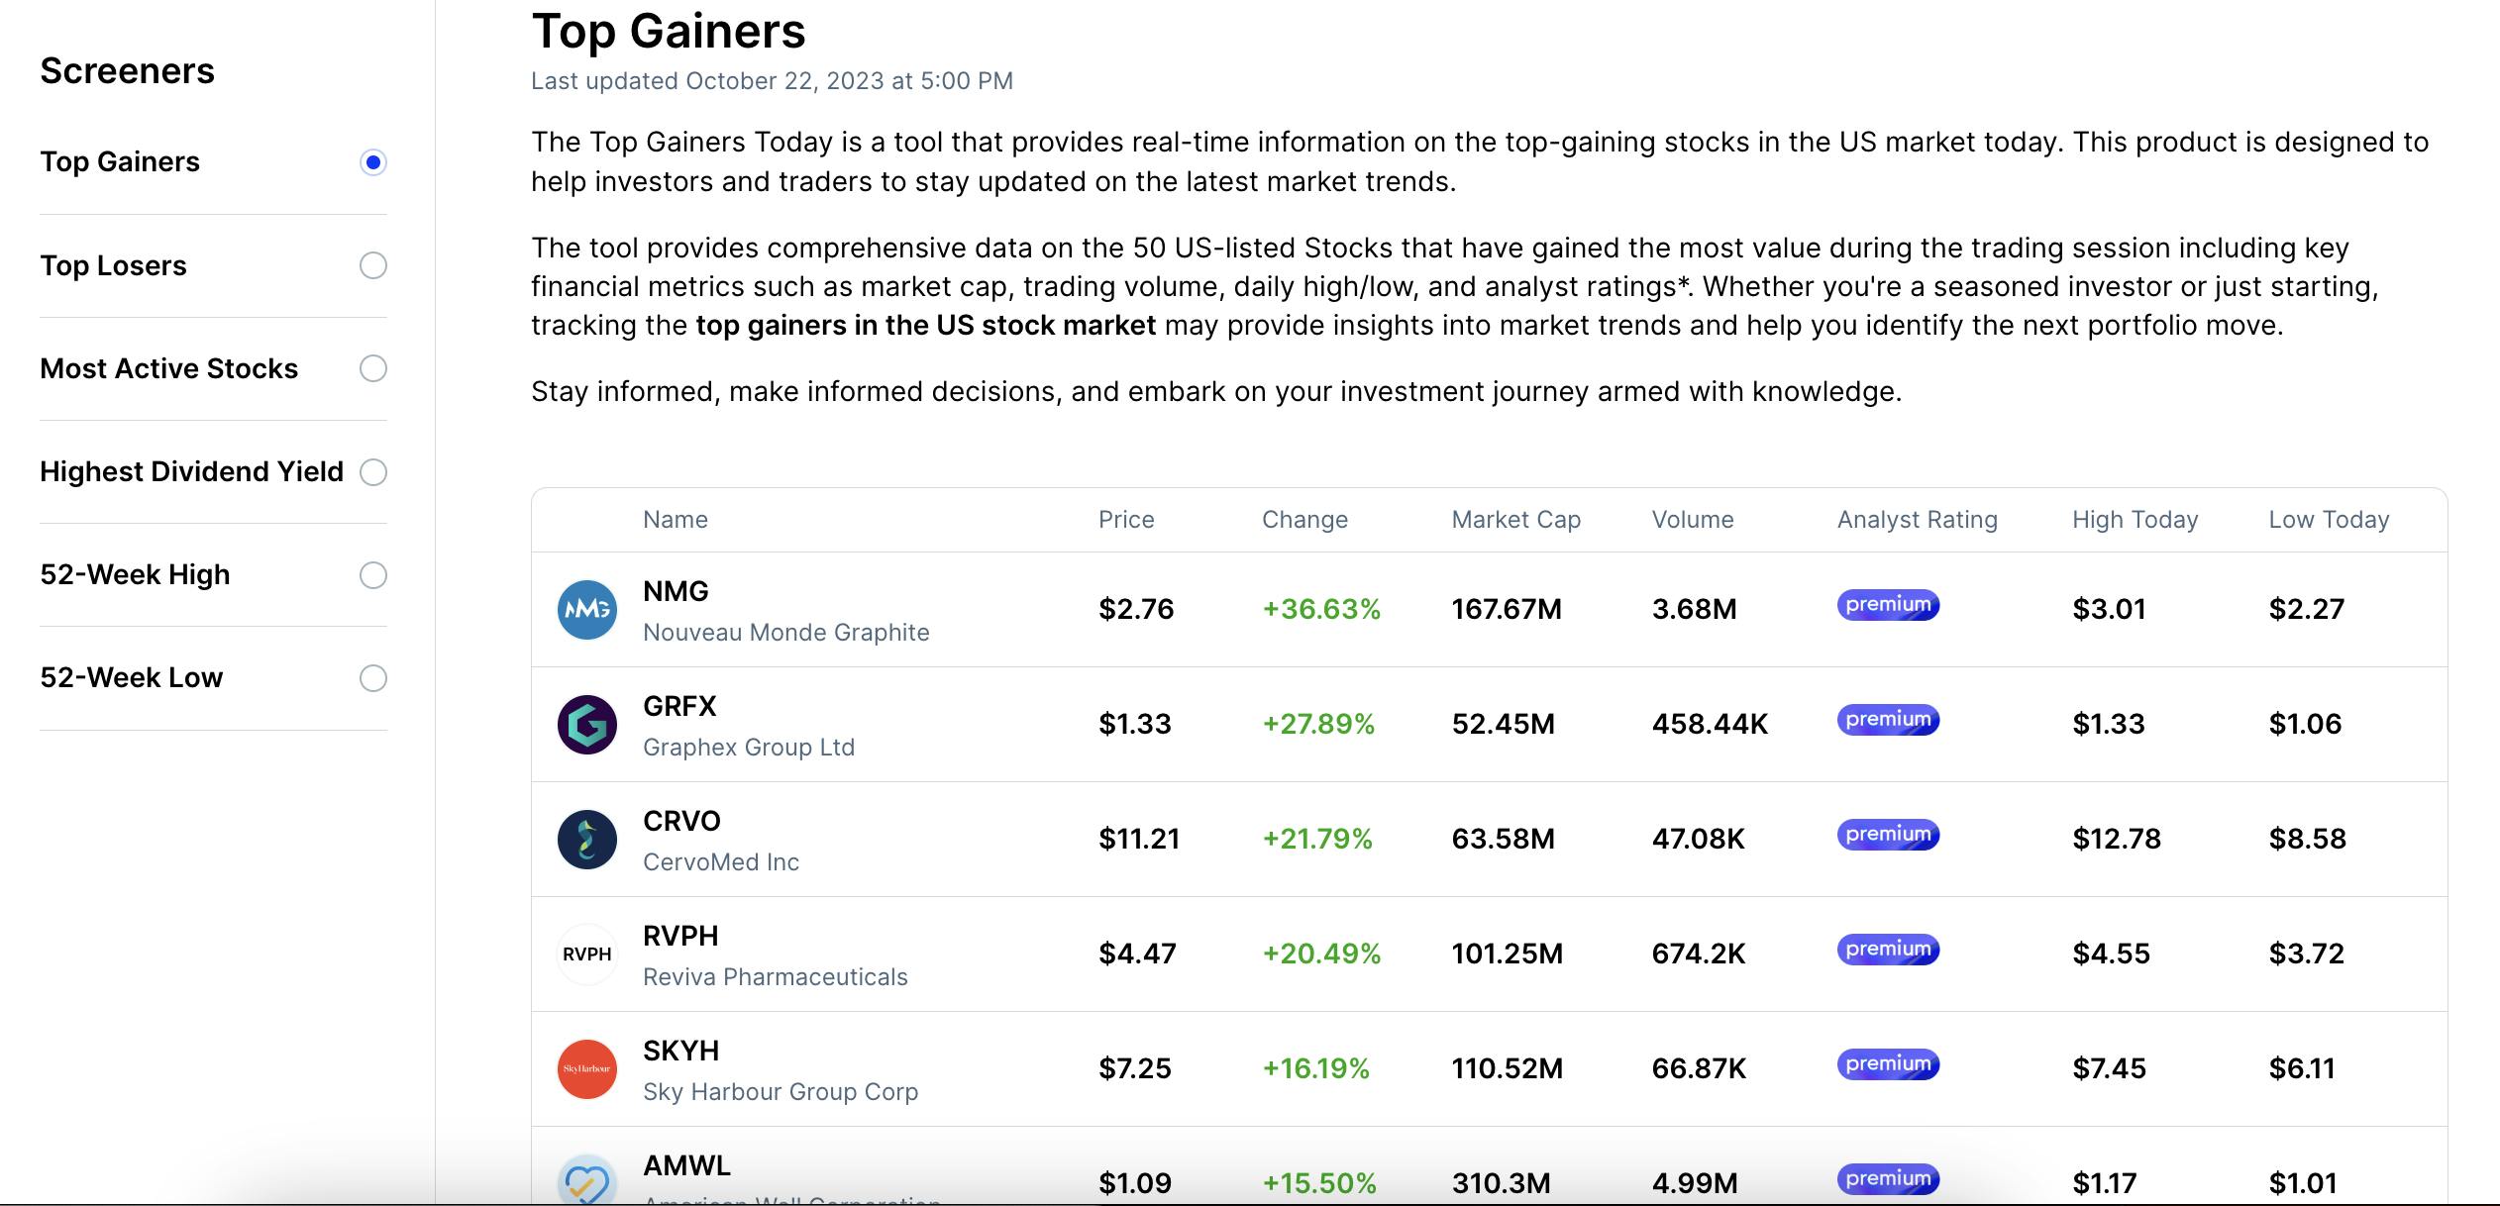
Task: Open premium analyst rating for CervoMed
Action: [1888, 835]
